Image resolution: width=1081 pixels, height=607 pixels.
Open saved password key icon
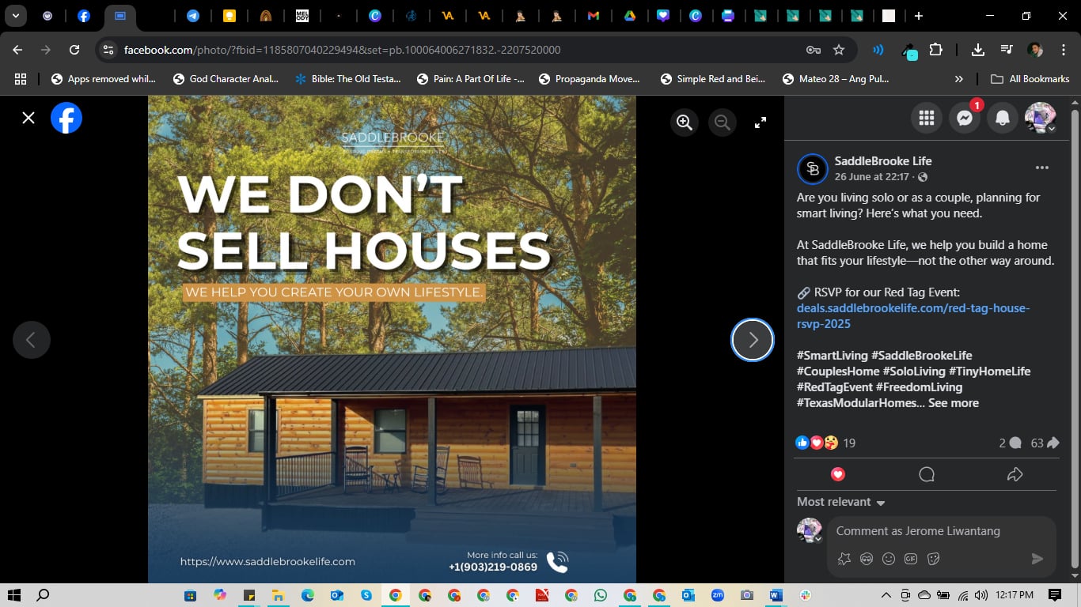(813, 50)
